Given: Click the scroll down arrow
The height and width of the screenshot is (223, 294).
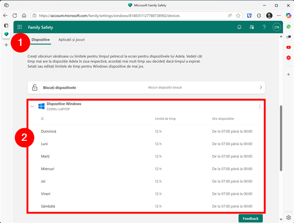Looking at the screenshot, I should 281,219.
